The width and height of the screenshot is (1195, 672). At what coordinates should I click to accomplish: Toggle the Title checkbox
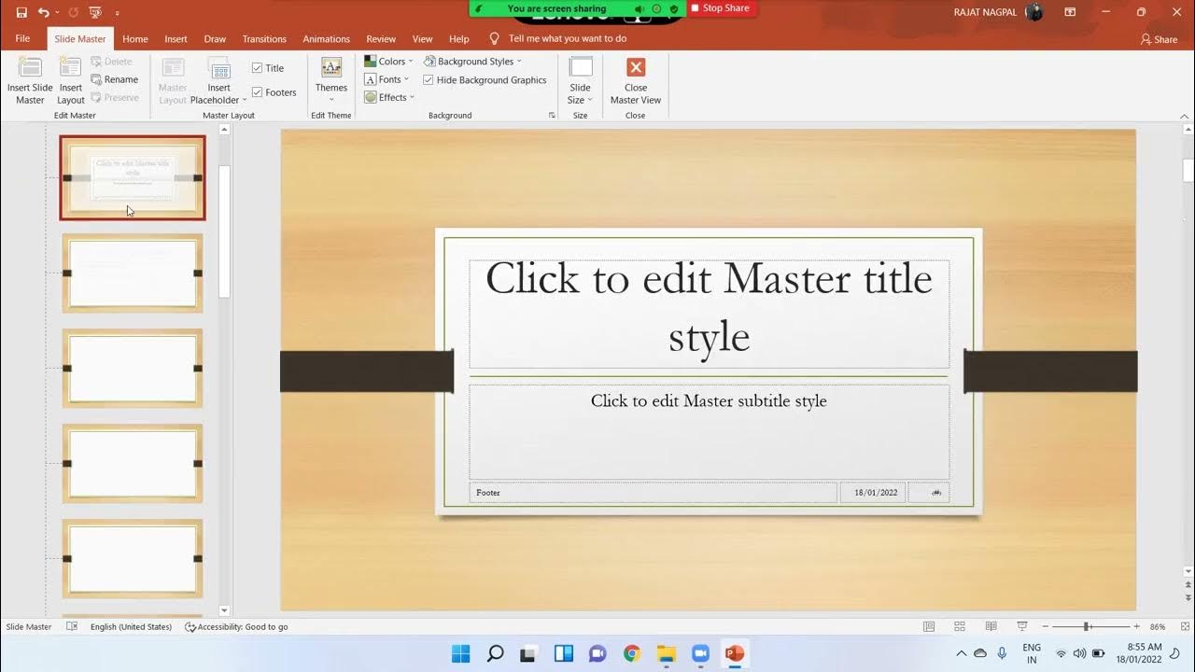tap(257, 68)
